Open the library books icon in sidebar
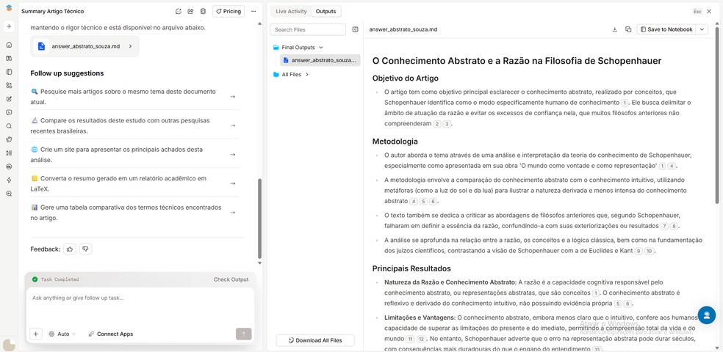 point(9,59)
